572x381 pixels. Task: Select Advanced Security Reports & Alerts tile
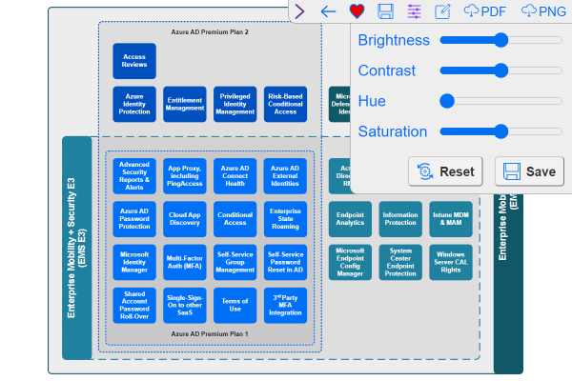click(134, 176)
